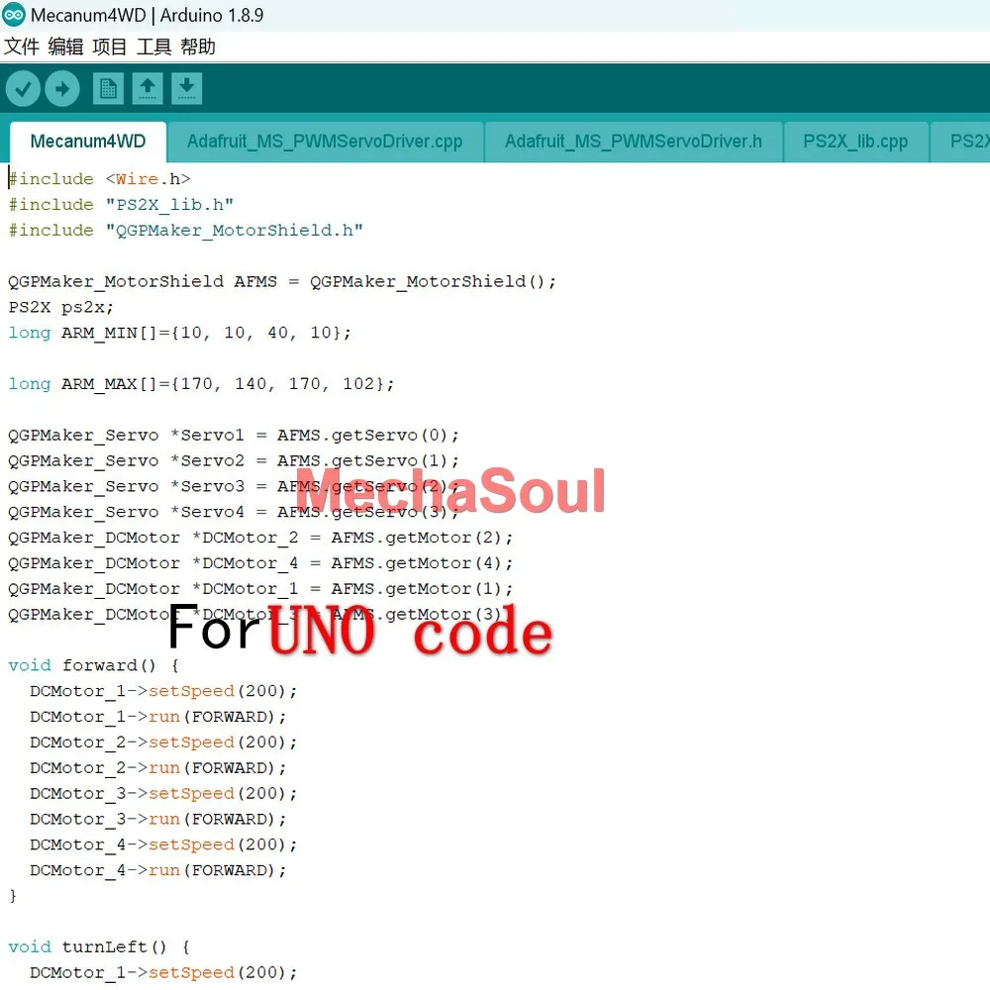Click the 'DCMotor_3->run(FORWARD);' line
Image resolution: width=990 pixels, height=990 pixels.
coord(157,820)
